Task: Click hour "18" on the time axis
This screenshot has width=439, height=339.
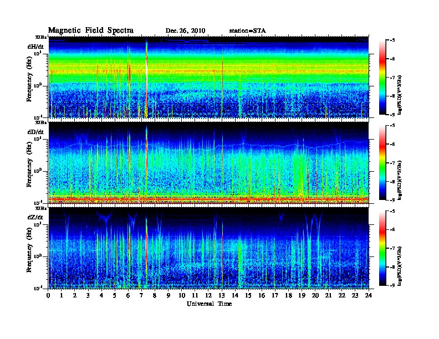Action: (288, 295)
